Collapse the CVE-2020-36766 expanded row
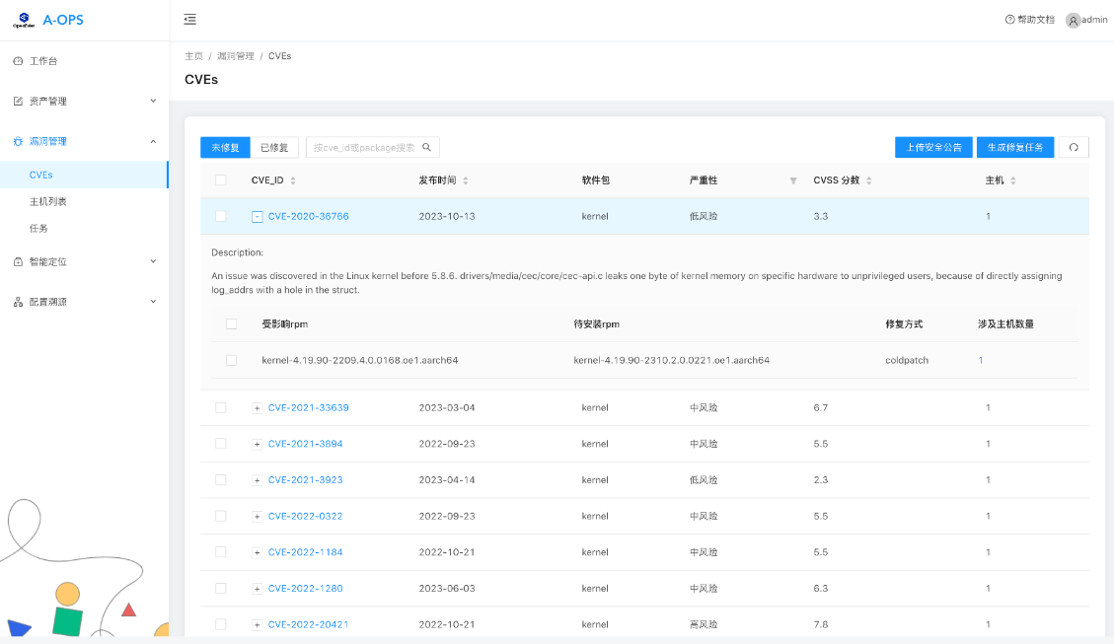The image size is (1114, 644). click(258, 216)
